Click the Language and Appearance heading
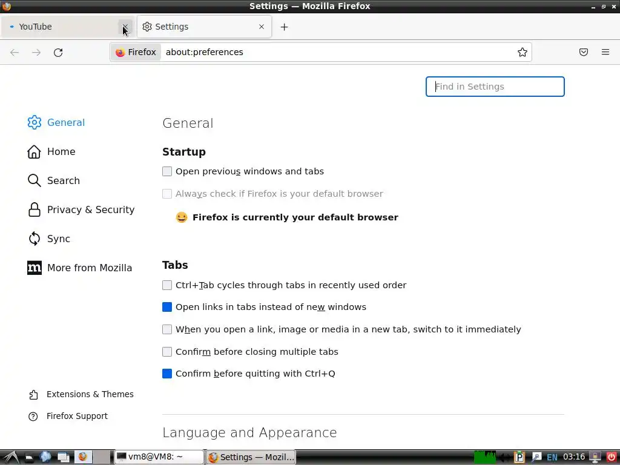620x465 pixels. [x=249, y=432]
